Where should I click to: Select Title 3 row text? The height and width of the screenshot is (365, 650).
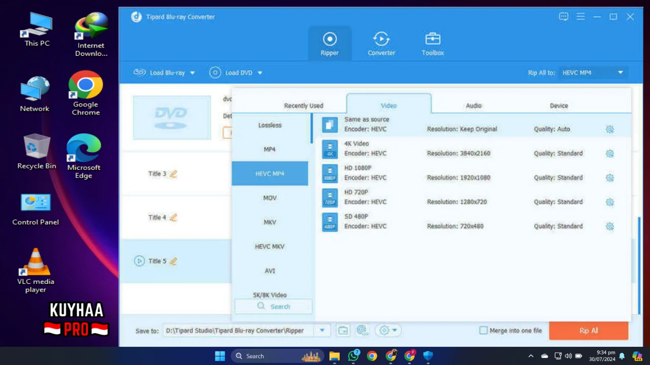point(157,174)
